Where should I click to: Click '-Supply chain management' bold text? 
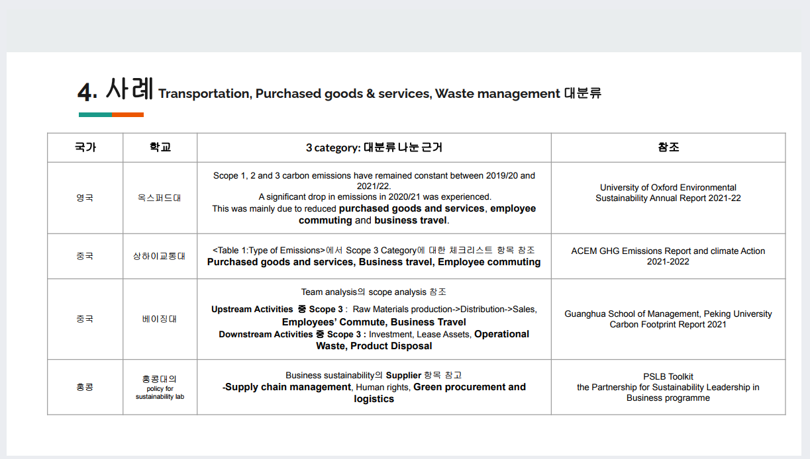287,387
